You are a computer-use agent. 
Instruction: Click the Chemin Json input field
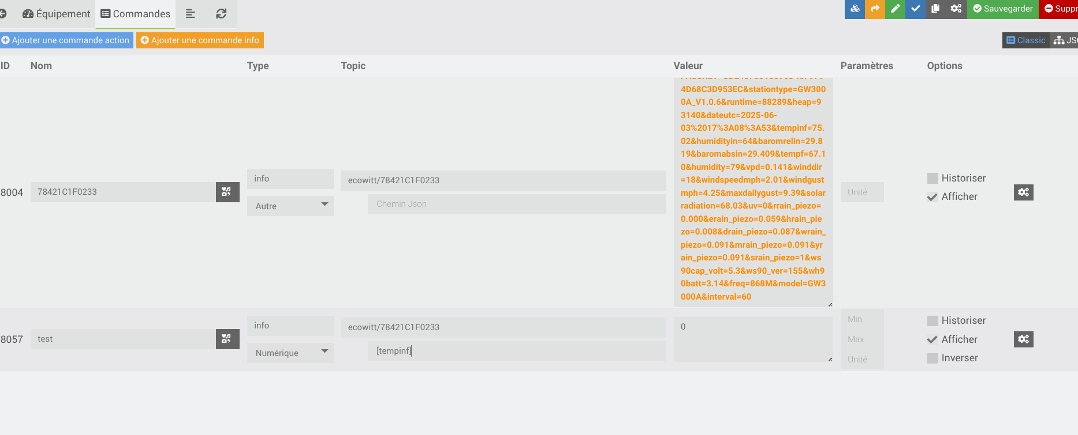pyautogui.click(x=516, y=204)
